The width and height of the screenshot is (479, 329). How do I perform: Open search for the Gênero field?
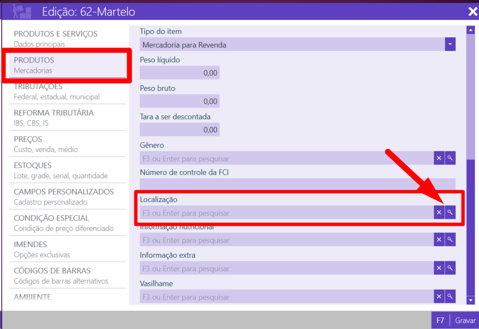coord(450,158)
